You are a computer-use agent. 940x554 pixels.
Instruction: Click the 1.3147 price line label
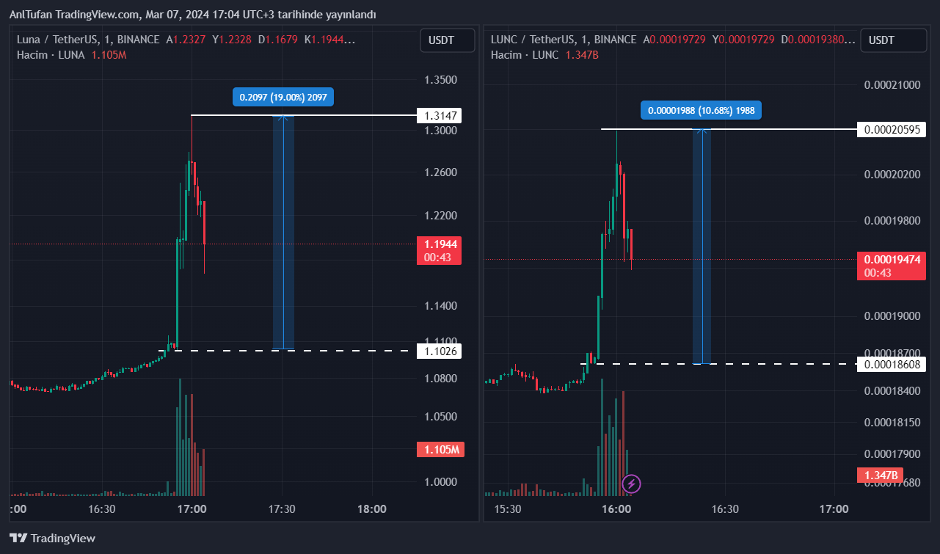coord(440,115)
